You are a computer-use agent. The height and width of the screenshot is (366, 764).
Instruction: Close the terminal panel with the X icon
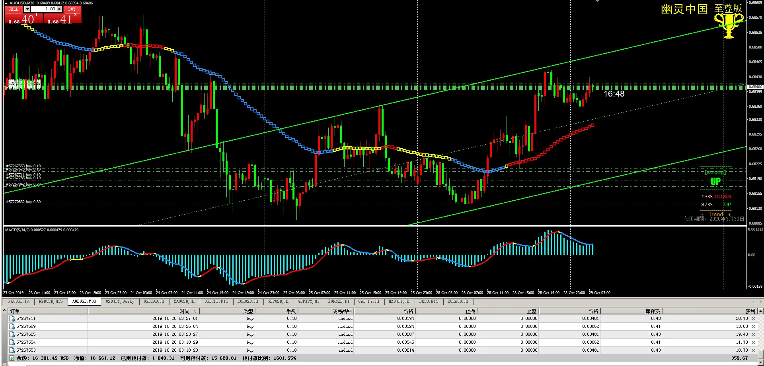point(4,310)
